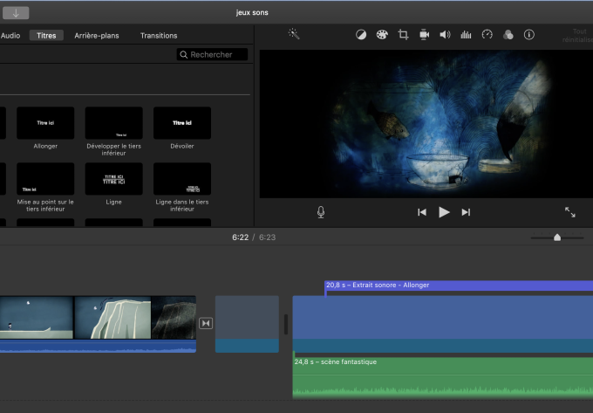Select the crop tool
Viewport: 593px width, 413px height.
(x=403, y=35)
